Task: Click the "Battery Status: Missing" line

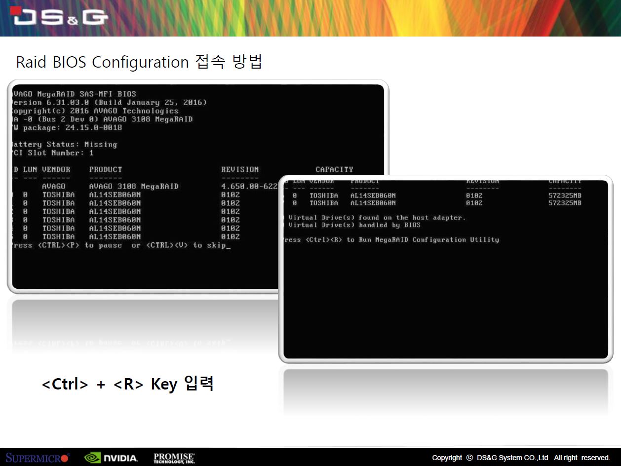Action: point(64,145)
